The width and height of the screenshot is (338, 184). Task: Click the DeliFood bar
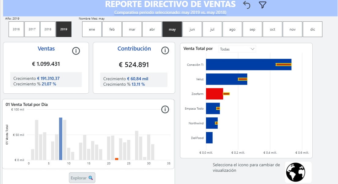(x=209, y=137)
